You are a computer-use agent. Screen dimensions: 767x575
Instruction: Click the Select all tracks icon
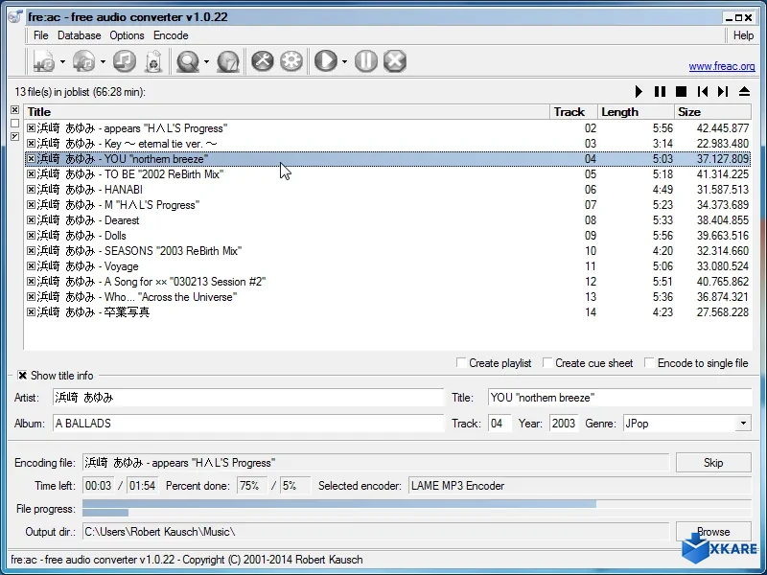click(14, 109)
